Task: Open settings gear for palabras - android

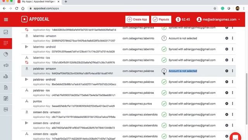Action: click(227, 82)
